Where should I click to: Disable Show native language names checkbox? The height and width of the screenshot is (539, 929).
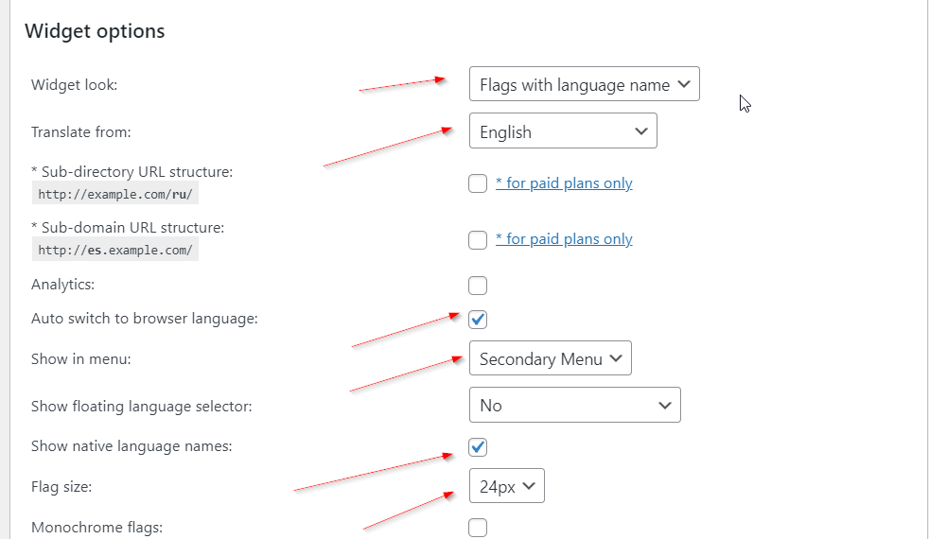click(478, 446)
